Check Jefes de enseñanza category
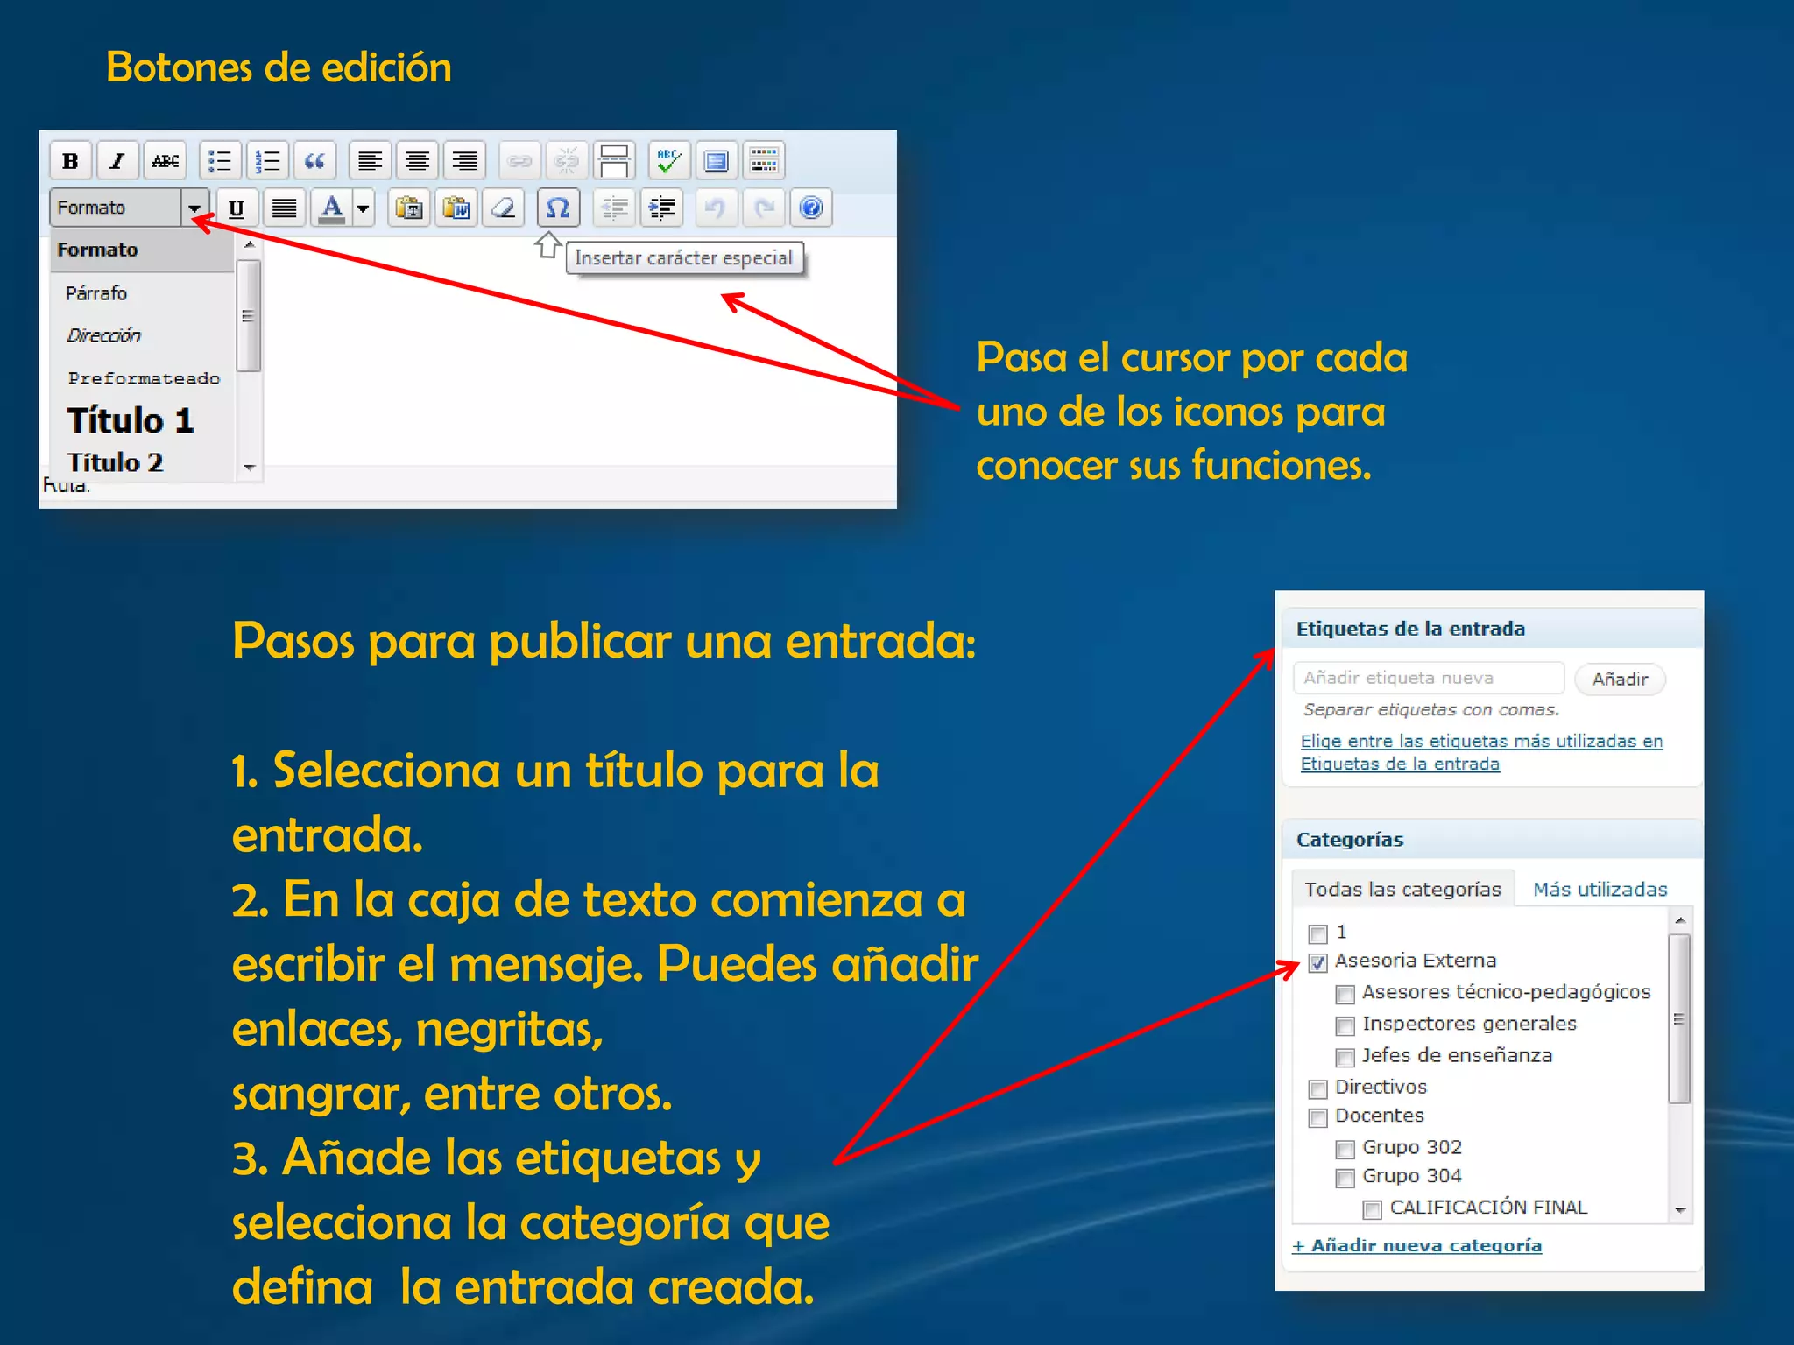Viewport: 1794px width, 1345px height. (1345, 1057)
